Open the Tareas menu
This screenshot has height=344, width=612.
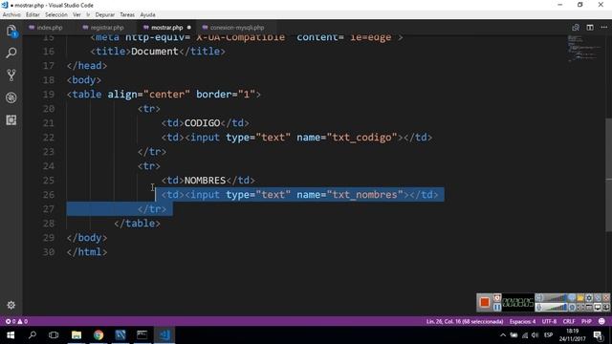click(x=127, y=15)
